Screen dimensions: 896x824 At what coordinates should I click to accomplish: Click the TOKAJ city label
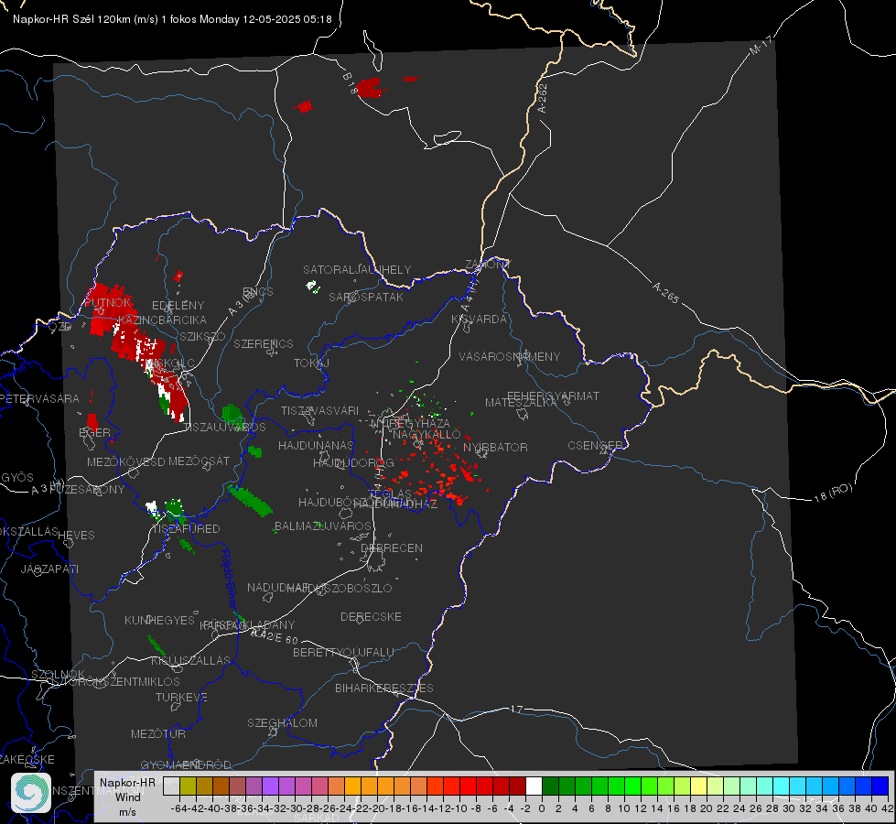pos(311,363)
